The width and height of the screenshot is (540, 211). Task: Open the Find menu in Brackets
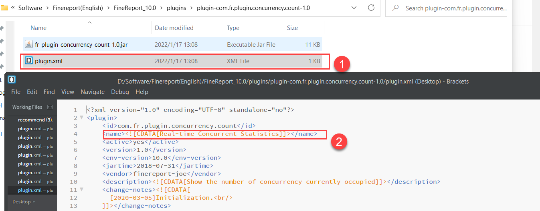click(49, 92)
